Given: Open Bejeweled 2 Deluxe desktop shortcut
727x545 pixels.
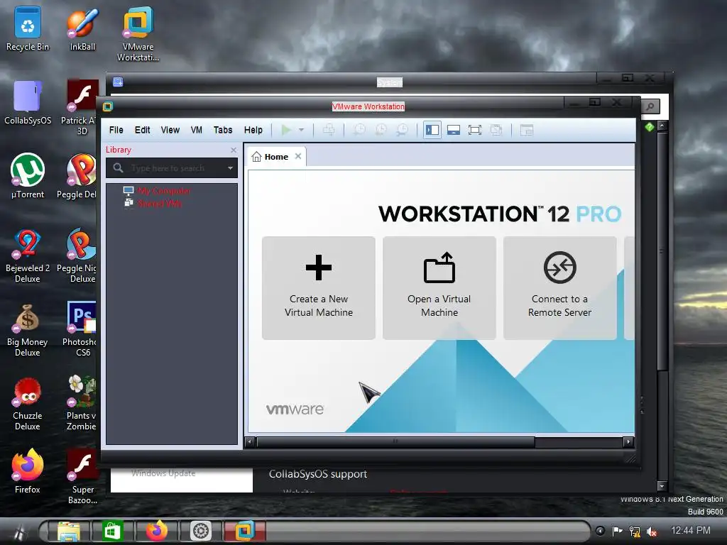Looking at the screenshot, I should pos(28,255).
